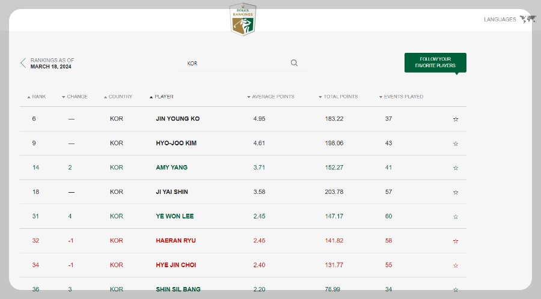
Task: Go back using the left chevron arrow
Action: click(23, 63)
